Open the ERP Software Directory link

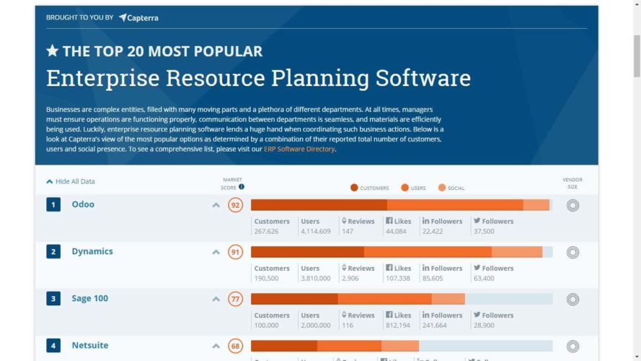[299, 149]
